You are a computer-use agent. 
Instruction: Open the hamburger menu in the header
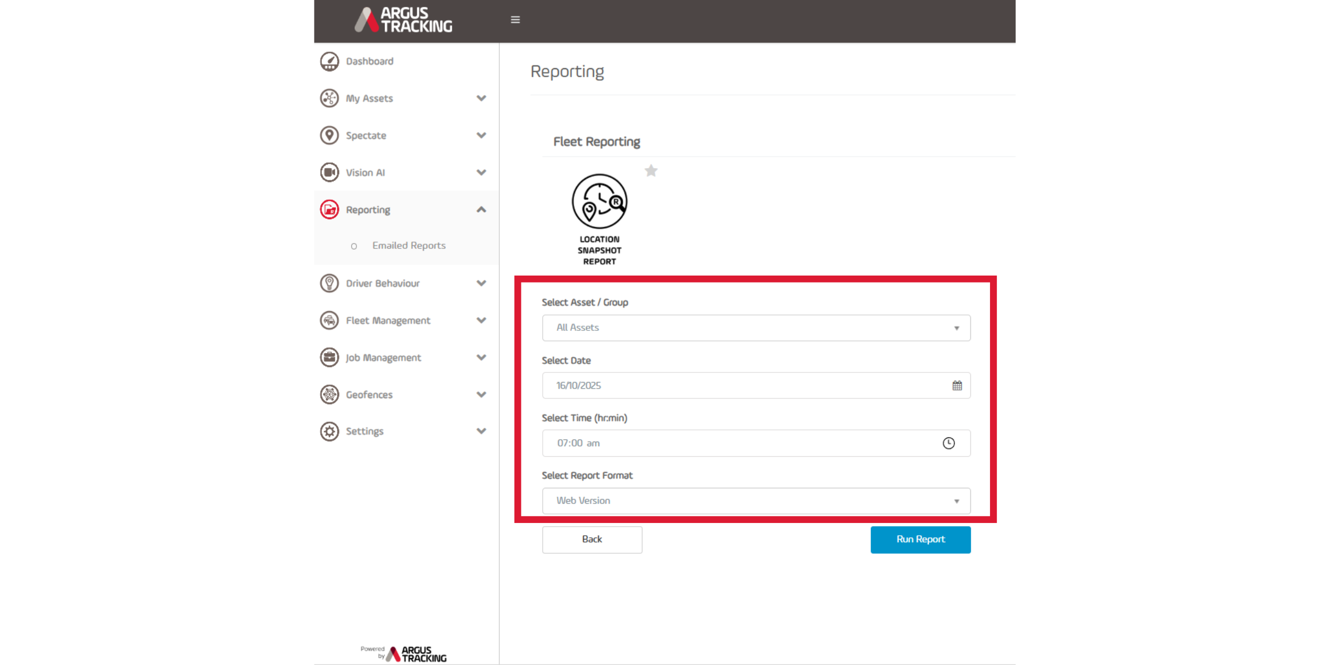(x=515, y=20)
